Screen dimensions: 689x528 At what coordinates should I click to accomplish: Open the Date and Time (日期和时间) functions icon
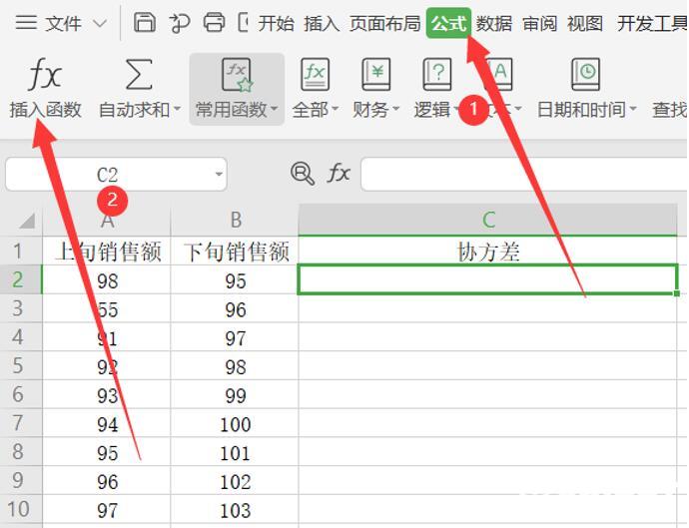tap(586, 74)
